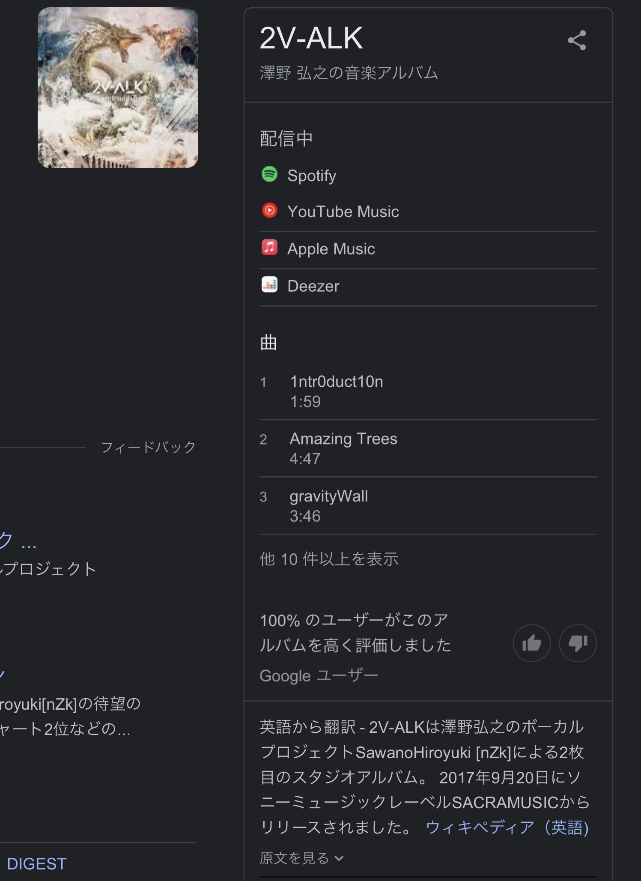Click the Apple Music logo icon
This screenshot has height=881, width=641.
269,248
